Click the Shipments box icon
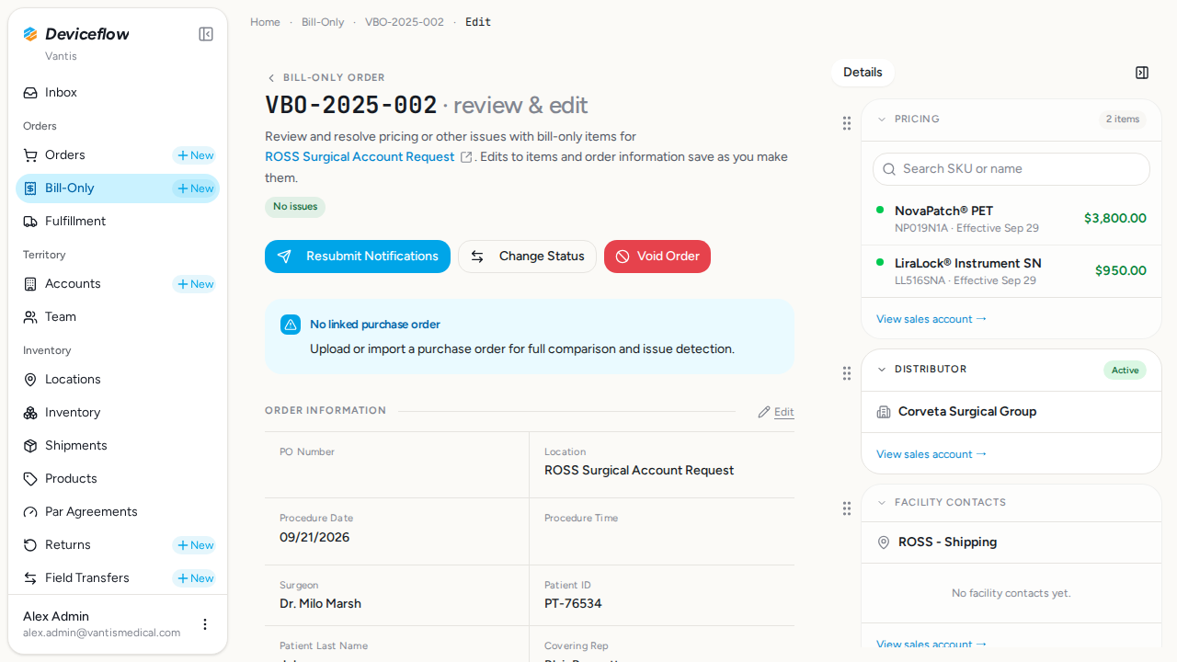 point(30,446)
